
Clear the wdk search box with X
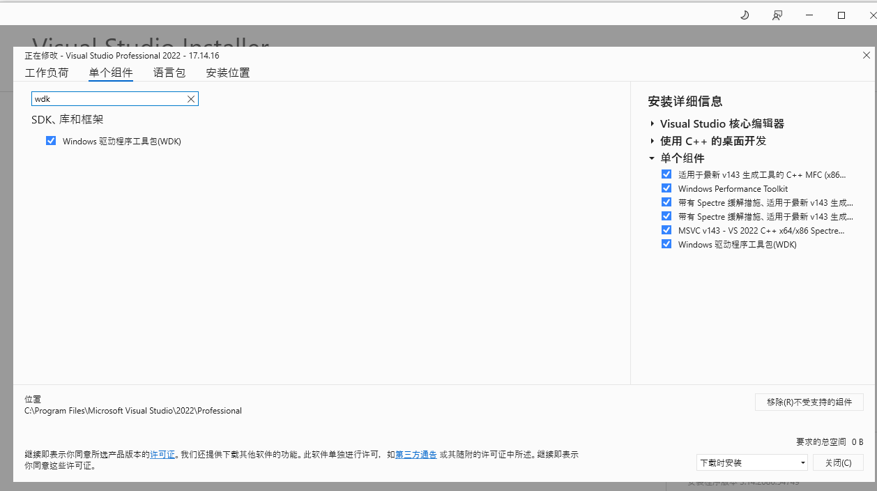coord(191,99)
